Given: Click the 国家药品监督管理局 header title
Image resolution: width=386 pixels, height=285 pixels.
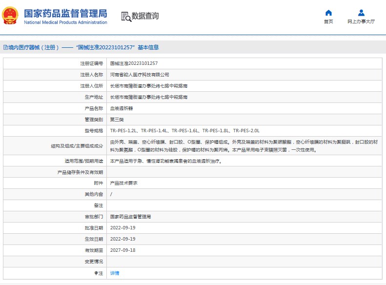Looking at the screenshot, I should coord(65,13).
